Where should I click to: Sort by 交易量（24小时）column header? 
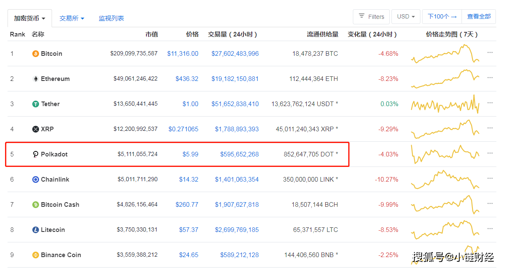[x=233, y=34]
